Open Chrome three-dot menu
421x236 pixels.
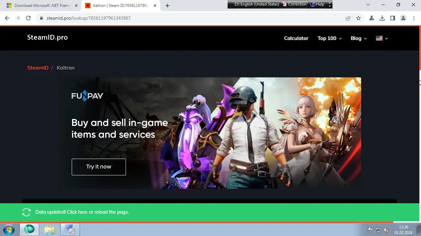point(414,18)
